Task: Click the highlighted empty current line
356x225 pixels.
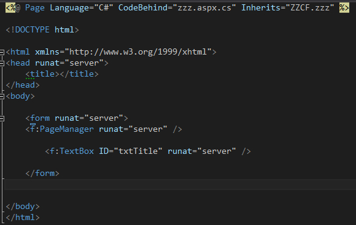Action: (x=180, y=185)
